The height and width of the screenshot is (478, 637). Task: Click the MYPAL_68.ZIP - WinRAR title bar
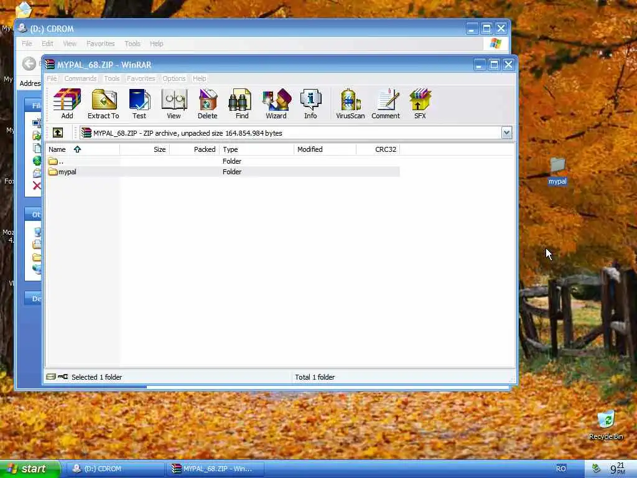tap(260, 65)
